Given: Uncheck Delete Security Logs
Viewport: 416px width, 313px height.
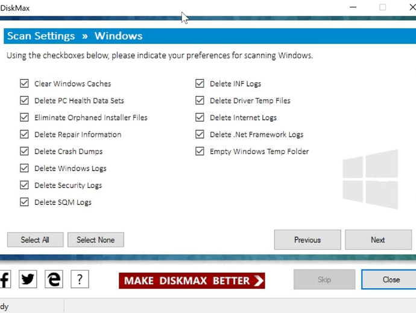Looking at the screenshot, I should 24,185.
